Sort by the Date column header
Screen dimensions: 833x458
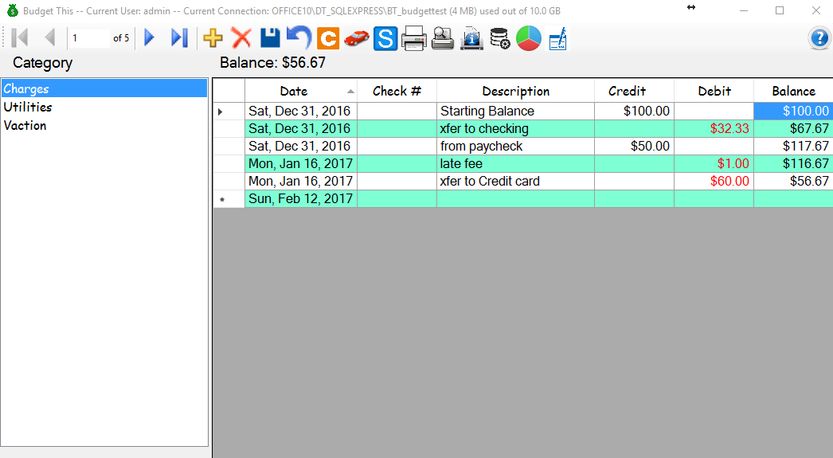click(x=301, y=91)
